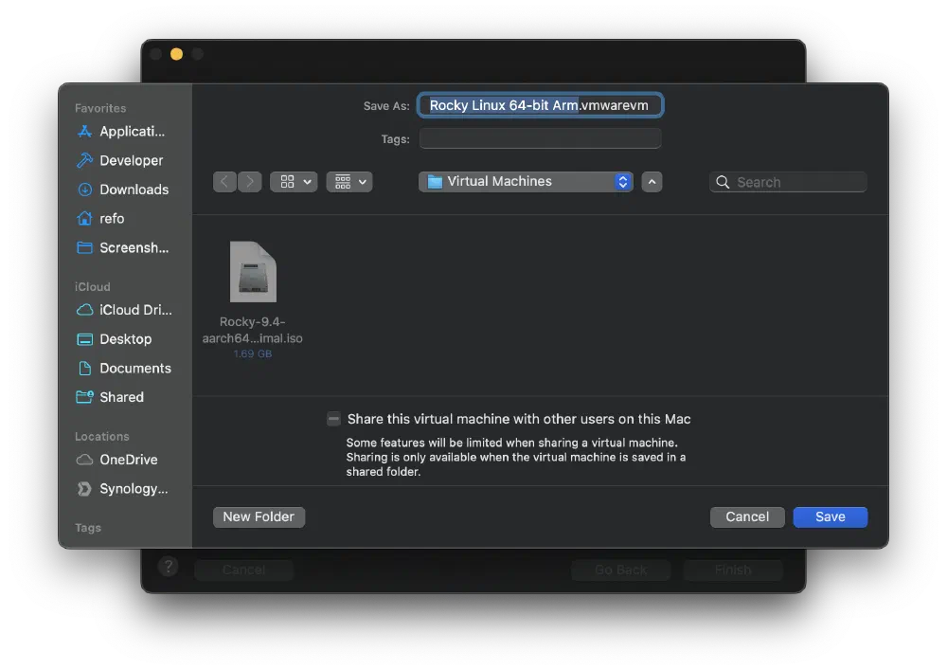Open the OneDrive location
This screenshot has width=947, height=670.
(123, 459)
